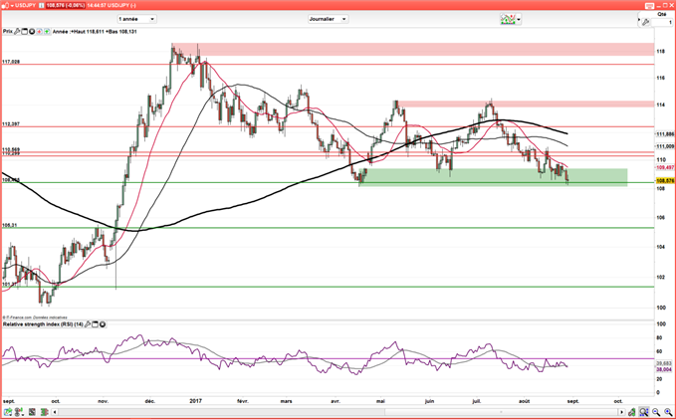Click the 108,576 (-0,06%) price badge in title bar

pyautogui.click(x=67, y=5)
